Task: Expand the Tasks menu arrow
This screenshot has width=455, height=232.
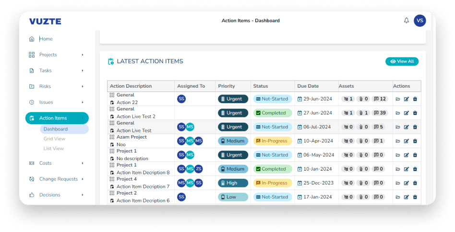Action: (83, 70)
